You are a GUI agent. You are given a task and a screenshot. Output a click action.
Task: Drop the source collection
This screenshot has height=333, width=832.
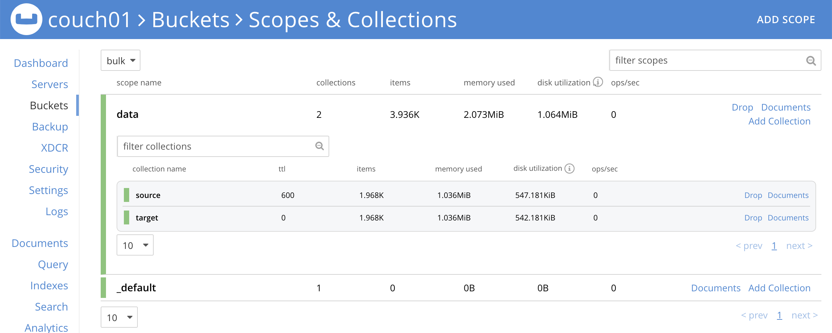click(754, 195)
